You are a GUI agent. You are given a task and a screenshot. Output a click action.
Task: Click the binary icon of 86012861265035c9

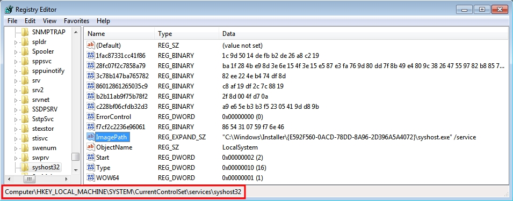pos(91,86)
